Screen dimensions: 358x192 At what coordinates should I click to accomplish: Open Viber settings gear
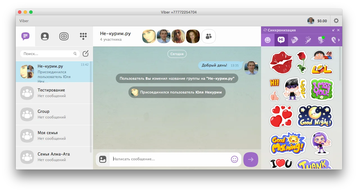336,21
